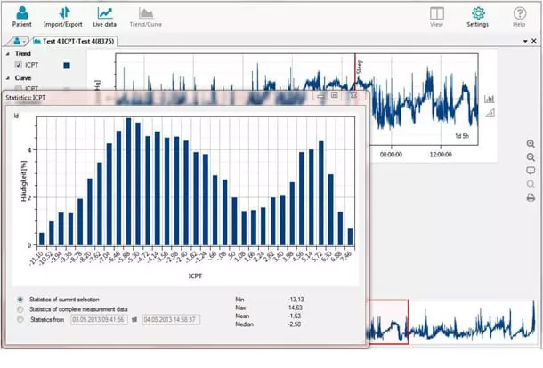Click the tallest histogram bar at -5,88
Image resolution: width=543 pixels, height=368 pixels.
(x=128, y=182)
